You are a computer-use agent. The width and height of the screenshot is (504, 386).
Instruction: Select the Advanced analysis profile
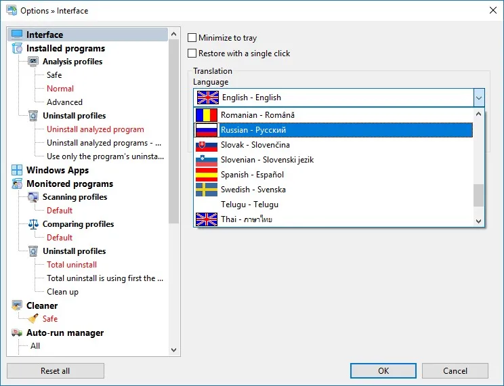point(64,102)
